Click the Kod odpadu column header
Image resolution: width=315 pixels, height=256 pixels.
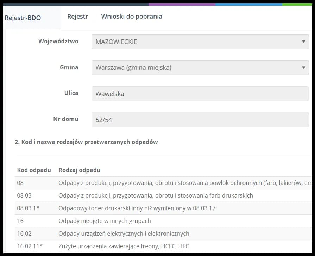tap(34, 170)
